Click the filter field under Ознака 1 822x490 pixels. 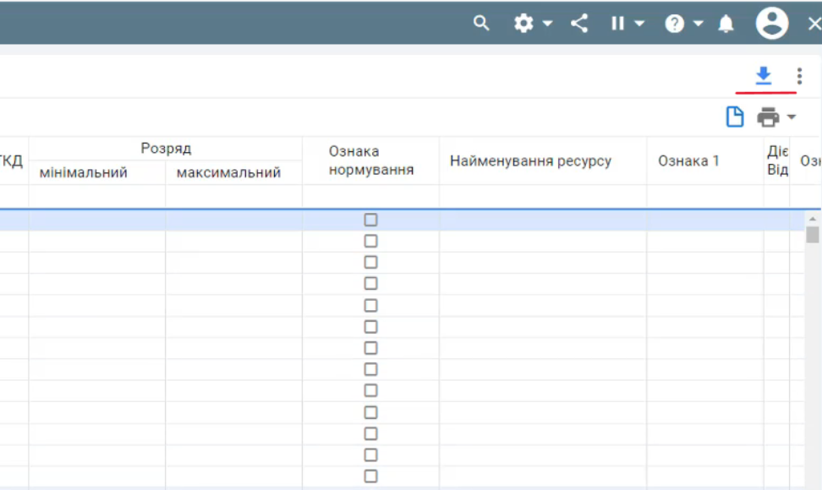pyautogui.click(x=705, y=196)
